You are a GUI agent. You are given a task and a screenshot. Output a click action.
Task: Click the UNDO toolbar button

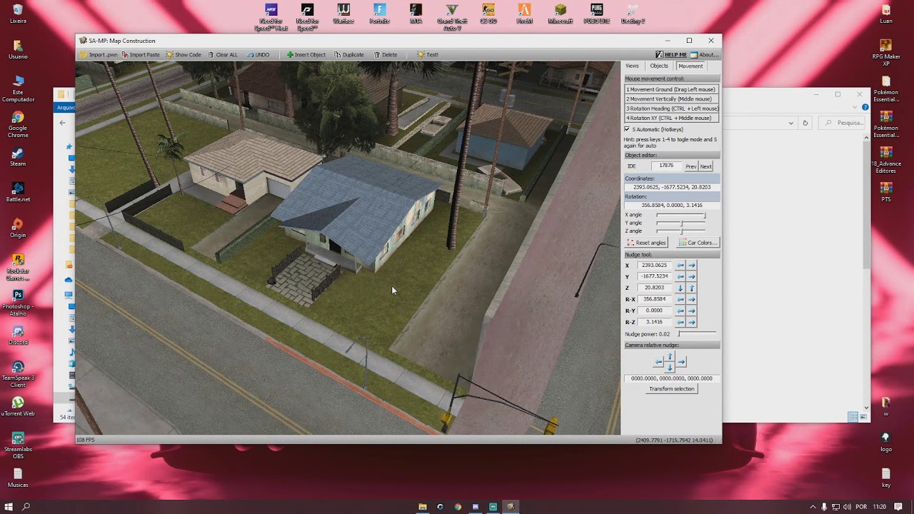[x=258, y=54]
